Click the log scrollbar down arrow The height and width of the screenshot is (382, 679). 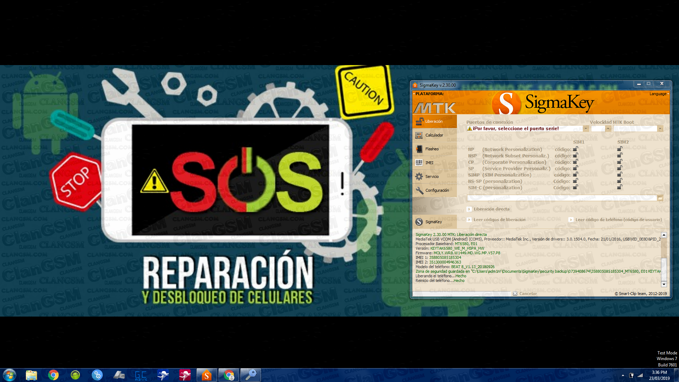click(664, 284)
